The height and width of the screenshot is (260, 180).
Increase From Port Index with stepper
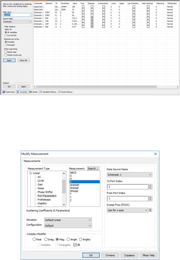[x=150, y=197]
